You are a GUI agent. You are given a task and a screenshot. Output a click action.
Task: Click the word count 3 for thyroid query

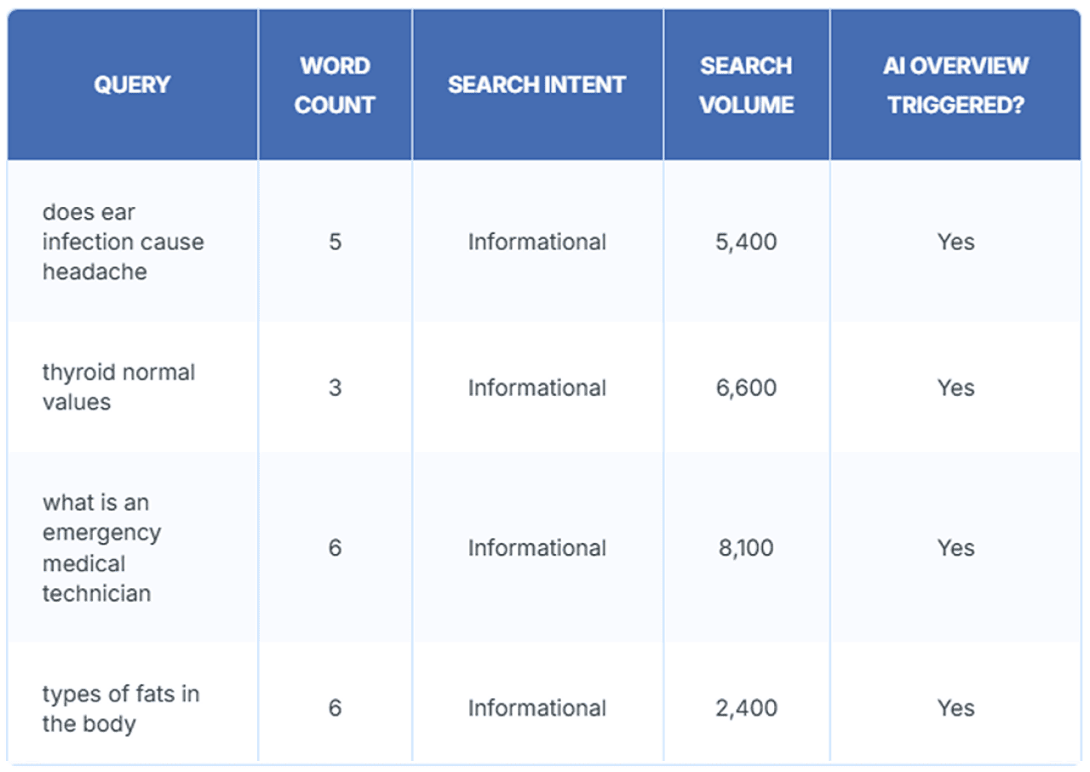335,387
